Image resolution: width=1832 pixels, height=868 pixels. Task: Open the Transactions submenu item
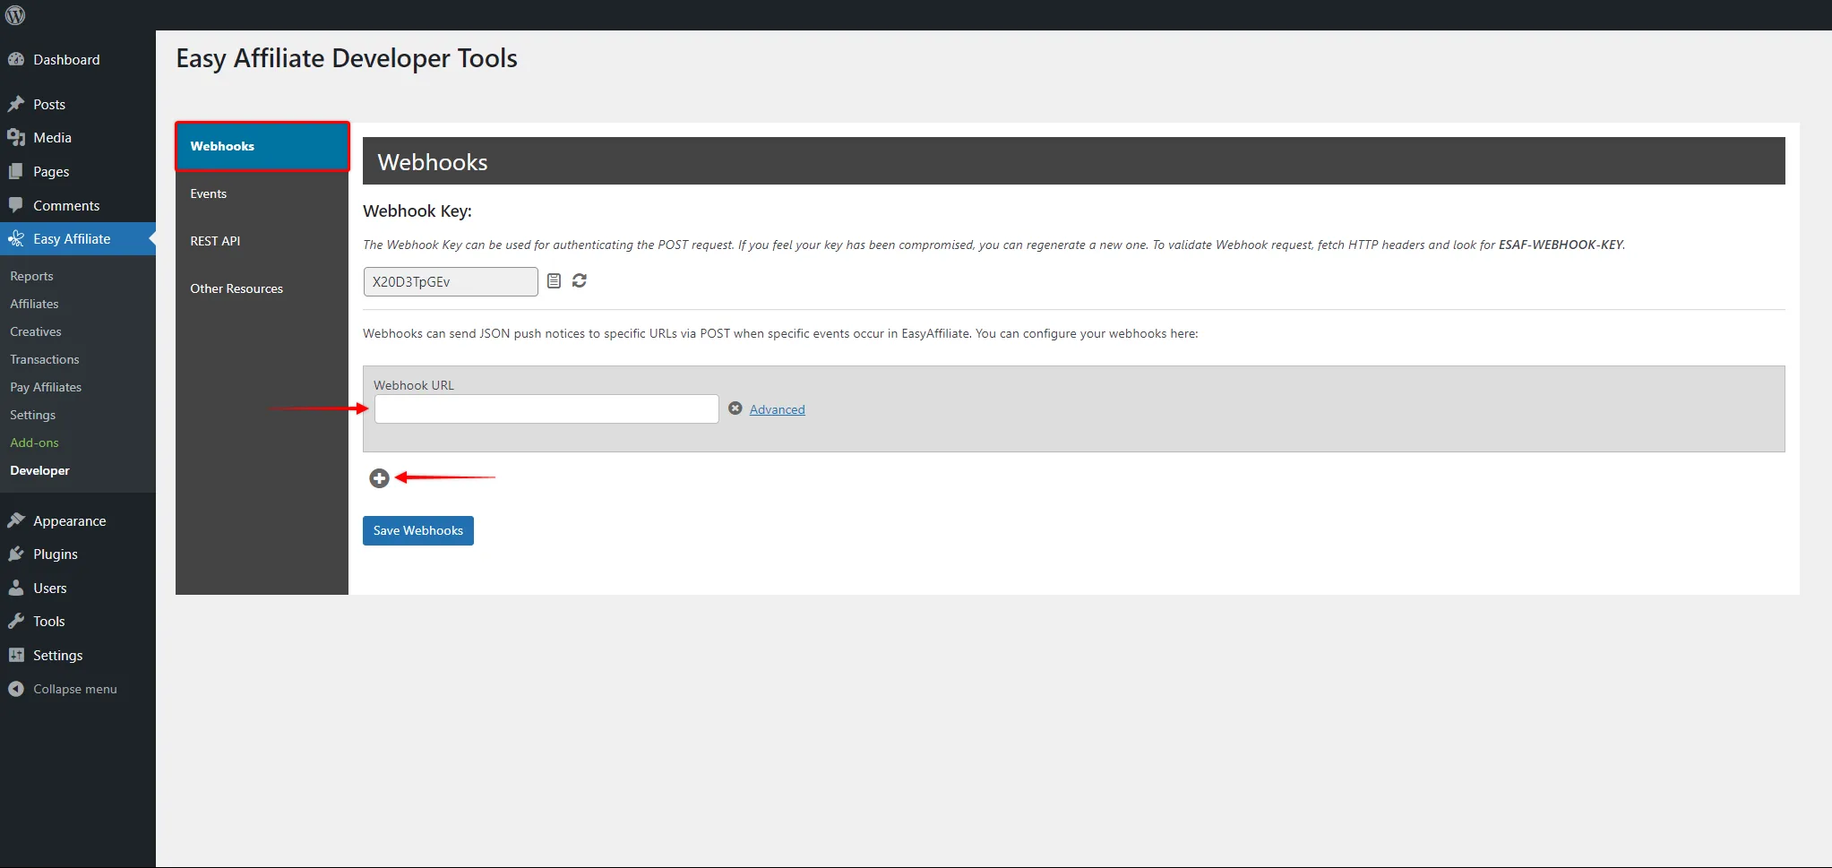pos(45,359)
